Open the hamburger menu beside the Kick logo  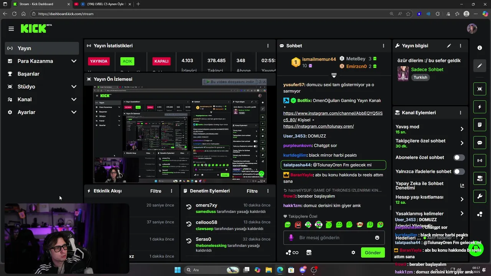(x=11, y=29)
